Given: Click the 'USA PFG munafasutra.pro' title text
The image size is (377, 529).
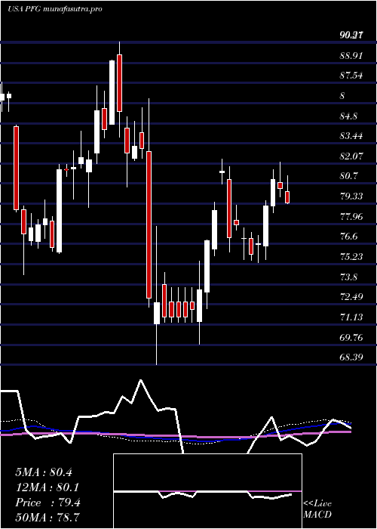Looking at the screenshot, I should click(x=54, y=9).
